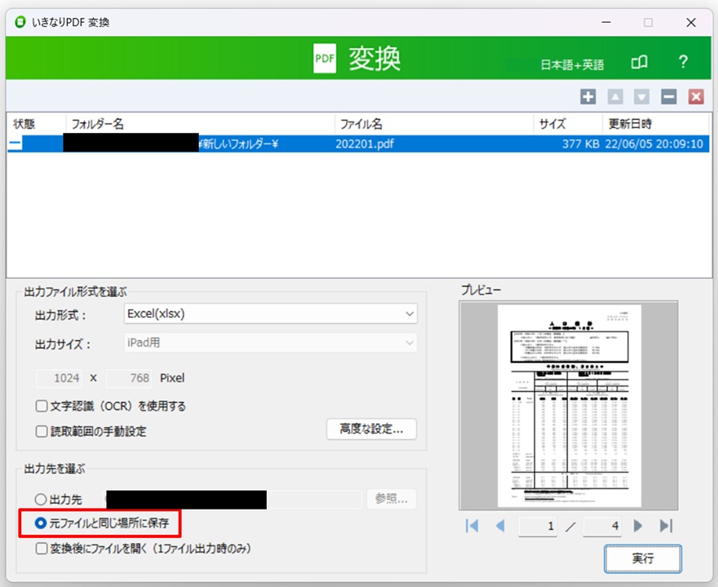718x587 pixels.
Task: Open the manual book icon in header
Action: (x=640, y=63)
